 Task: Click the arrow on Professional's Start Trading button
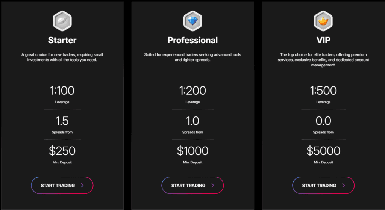(x=213, y=185)
